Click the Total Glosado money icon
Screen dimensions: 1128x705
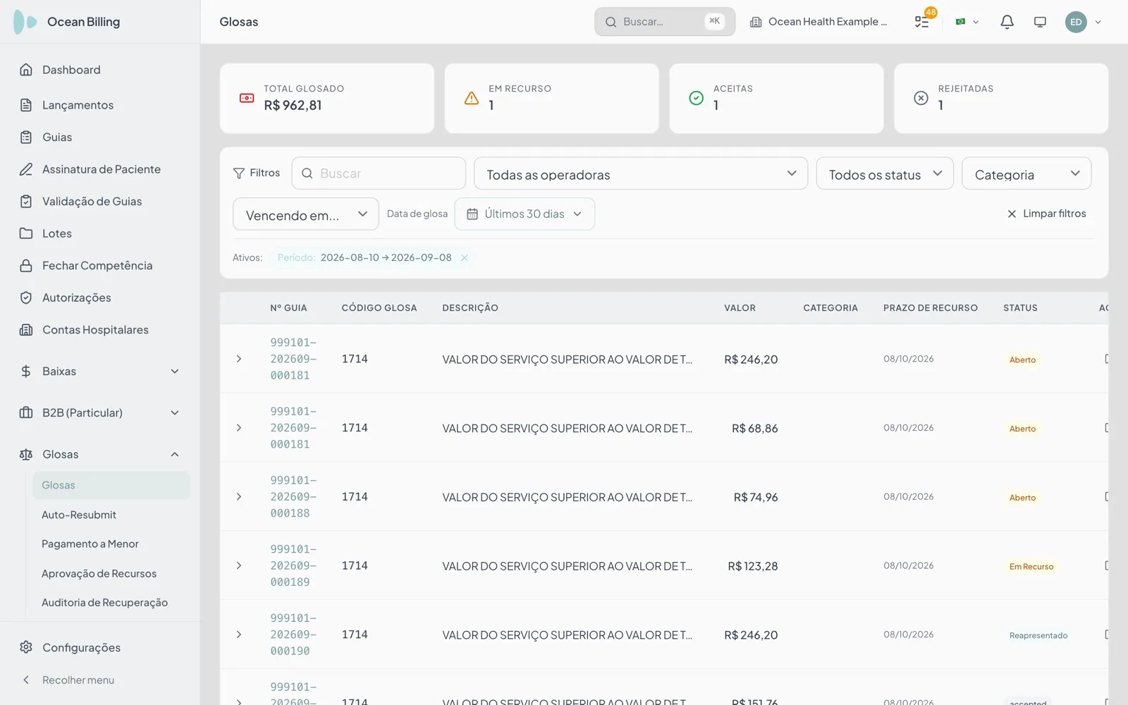[x=247, y=98]
